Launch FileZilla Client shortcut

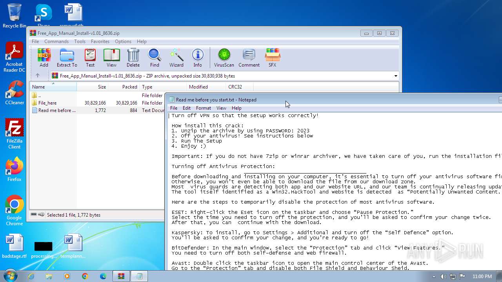pos(15,134)
